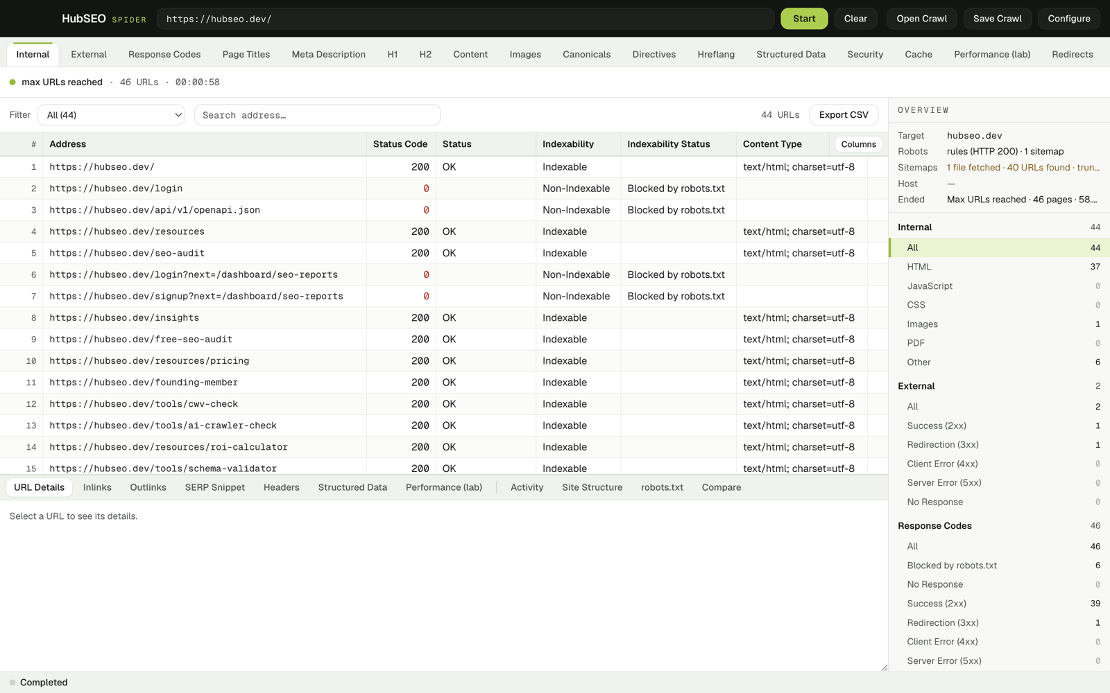Select the https://hubseo.dev/api/v1/openapi.json row
The height and width of the screenshot is (693, 1110).
444,210
